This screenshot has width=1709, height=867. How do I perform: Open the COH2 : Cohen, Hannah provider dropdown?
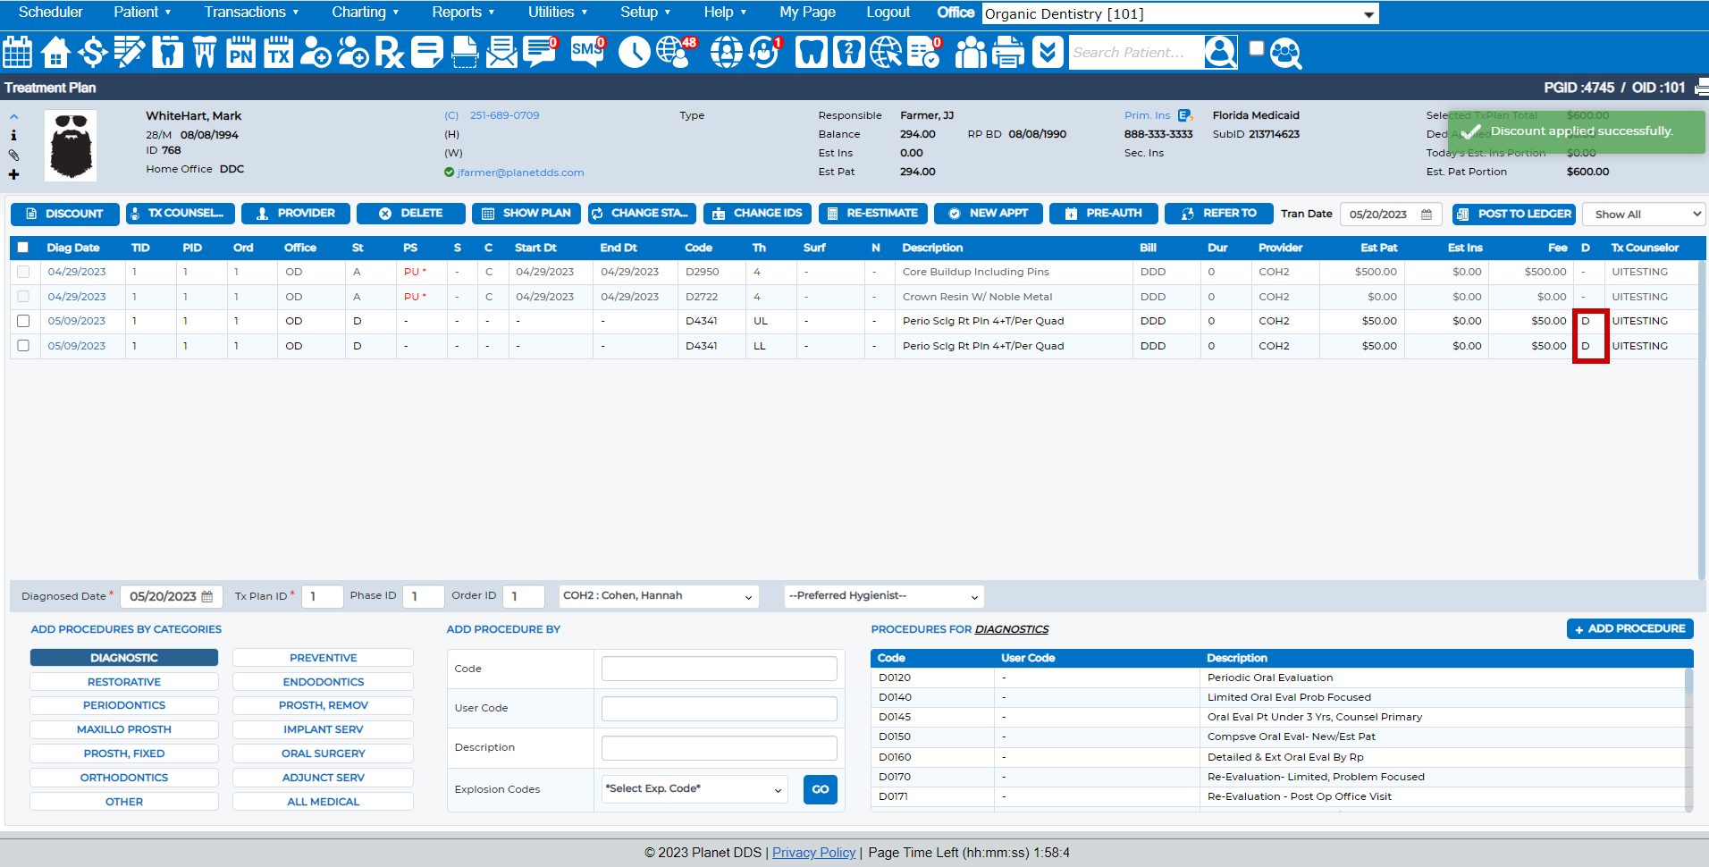pyautogui.click(x=659, y=596)
